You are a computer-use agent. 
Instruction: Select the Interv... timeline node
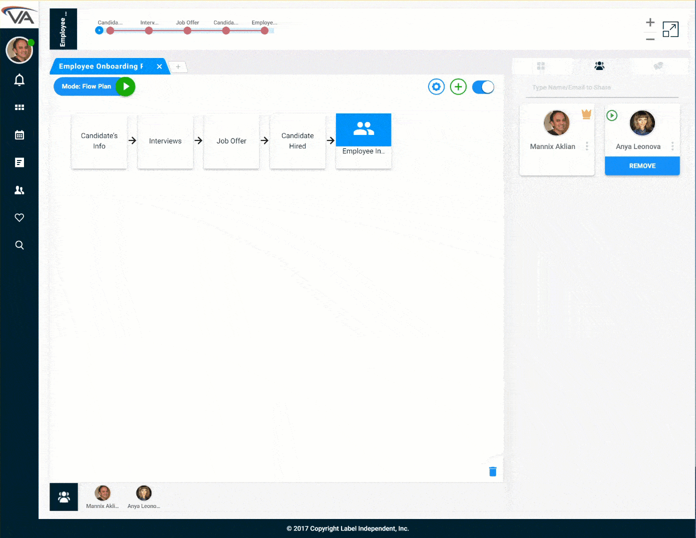(148, 30)
